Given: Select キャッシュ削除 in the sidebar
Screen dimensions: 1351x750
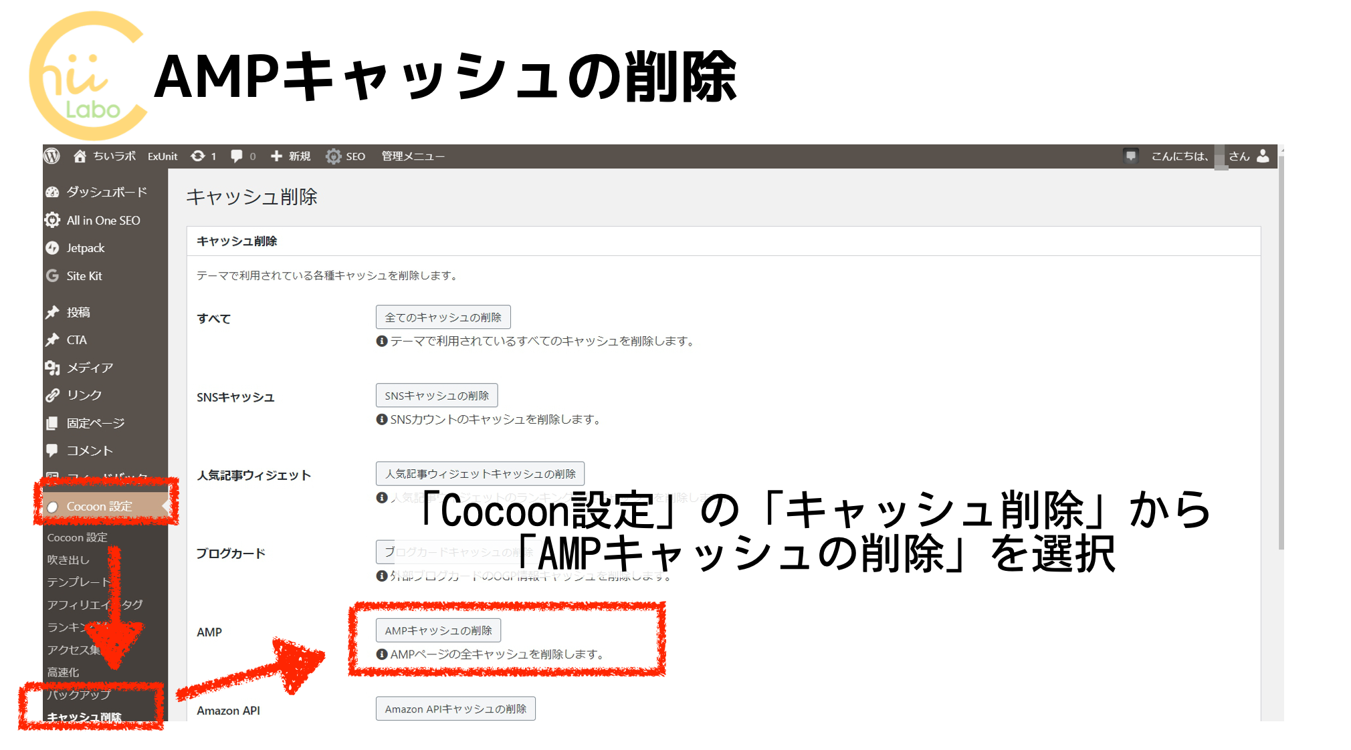Looking at the screenshot, I should (84, 717).
